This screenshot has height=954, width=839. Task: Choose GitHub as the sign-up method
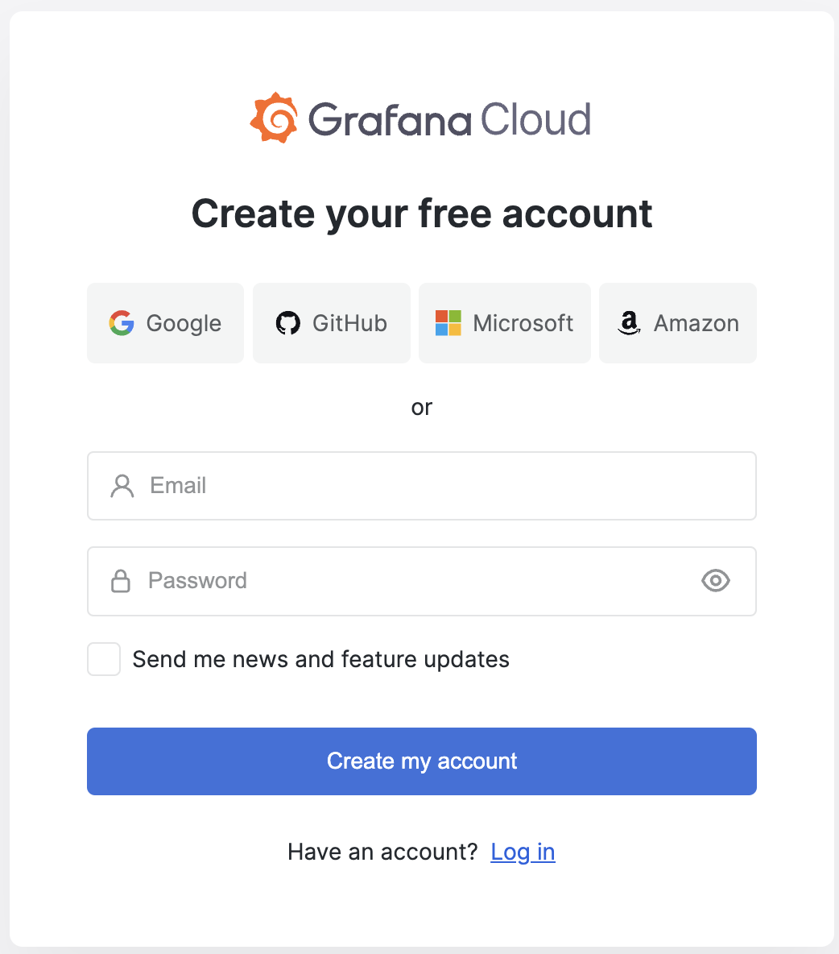331,323
